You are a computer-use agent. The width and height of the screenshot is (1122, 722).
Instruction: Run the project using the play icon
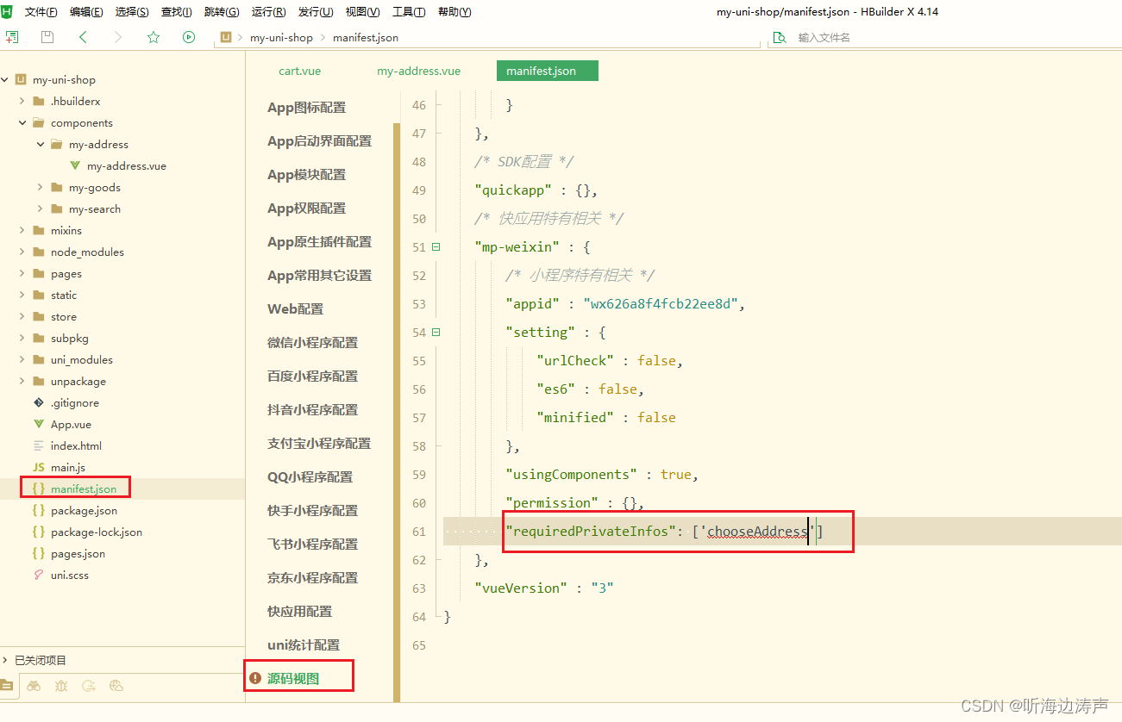click(189, 37)
